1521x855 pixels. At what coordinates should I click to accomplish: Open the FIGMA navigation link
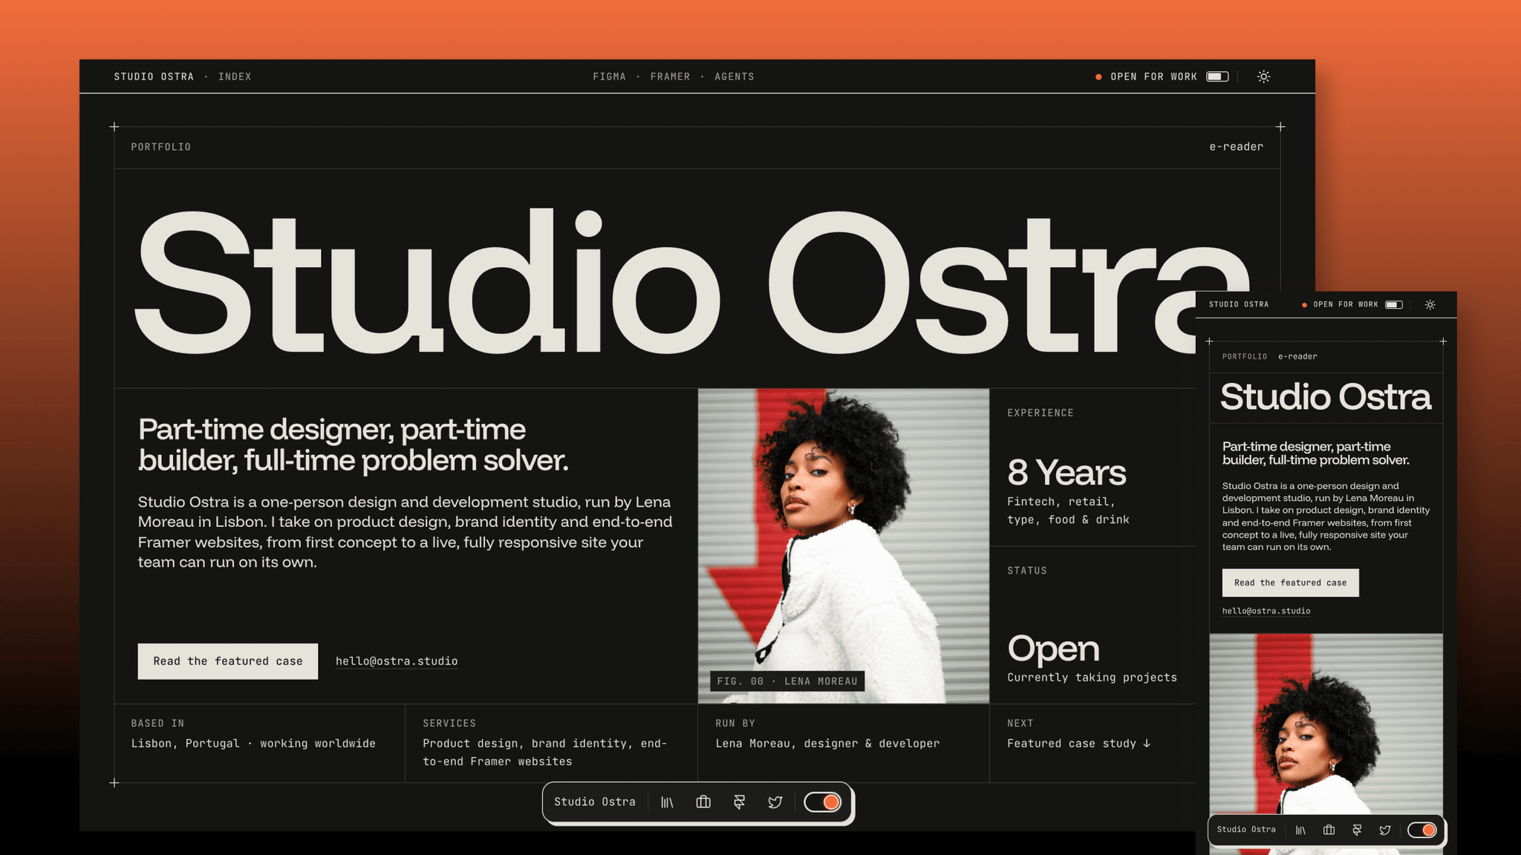click(609, 76)
